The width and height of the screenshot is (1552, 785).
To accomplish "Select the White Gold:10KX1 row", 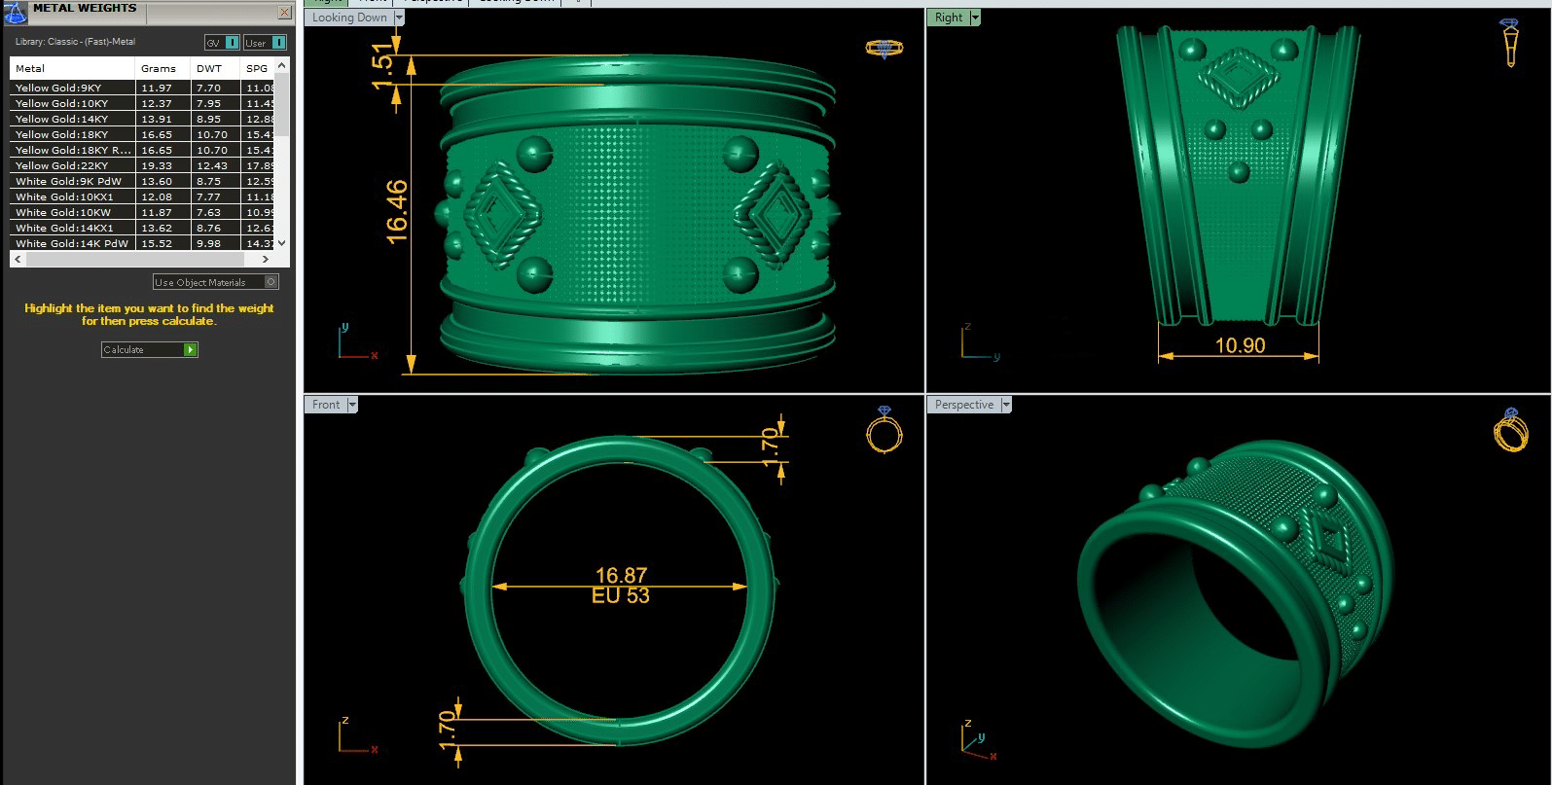I will tap(142, 196).
